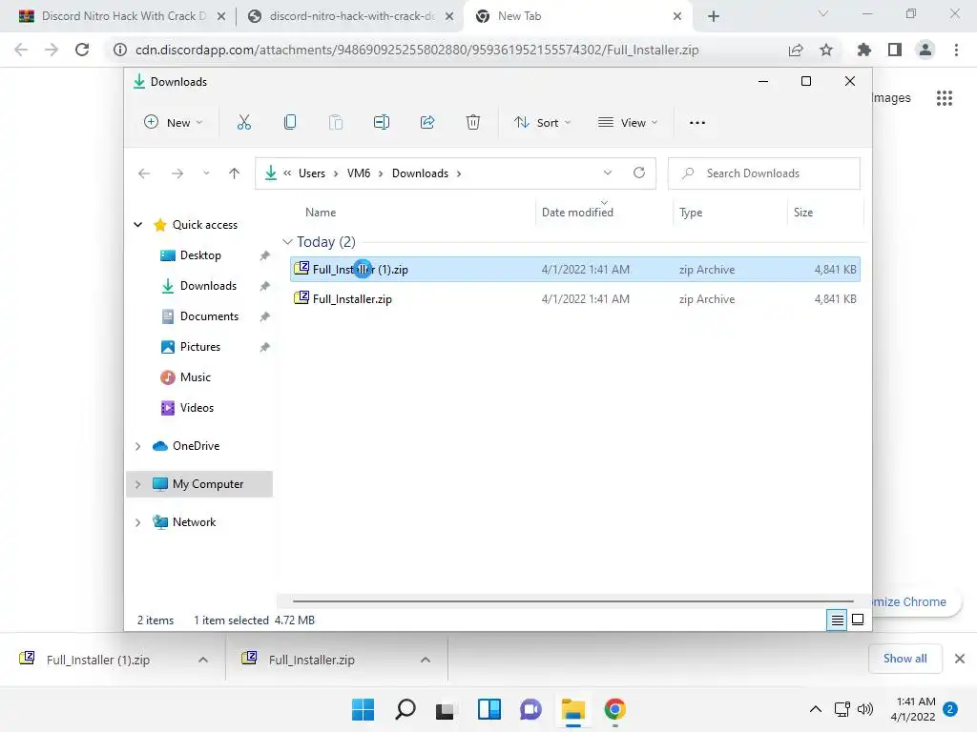This screenshot has width=977, height=732.
Task: Switch to large thumbnails view icon in status bar
Action: click(x=858, y=620)
